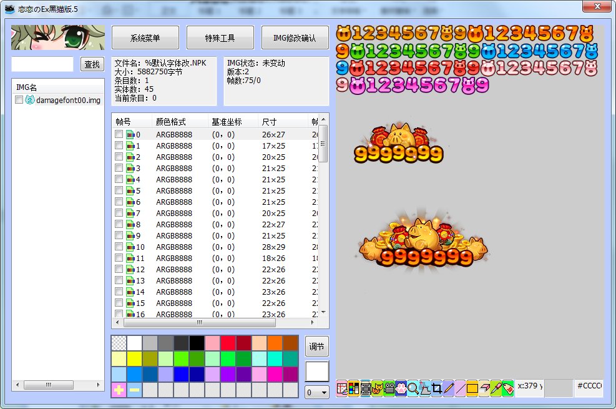
Task: Activate the eyedropper color picker tool
Action: pyautogui.click(x=496, y=388)
